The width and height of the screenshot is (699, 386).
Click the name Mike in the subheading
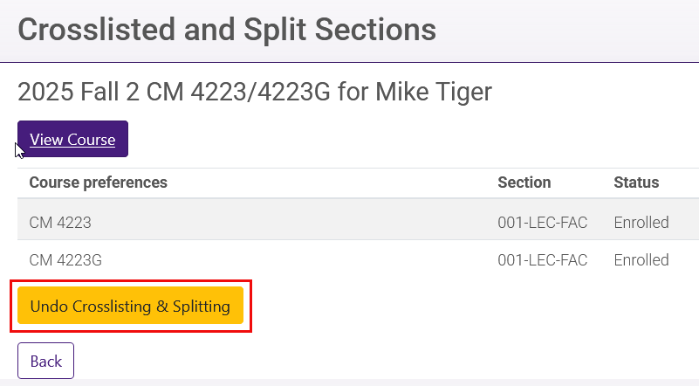403,92
